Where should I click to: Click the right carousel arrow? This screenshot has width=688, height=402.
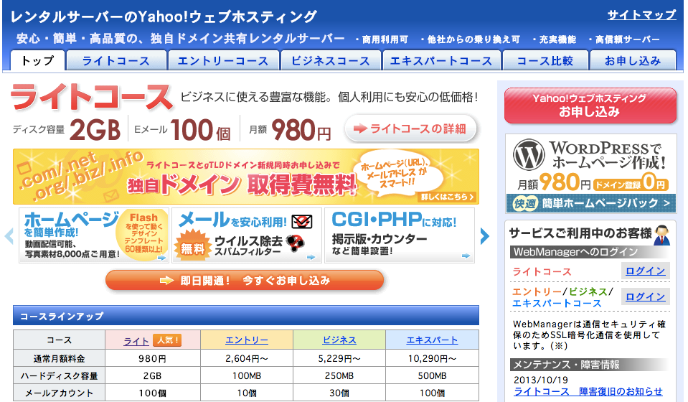[484, 236]
